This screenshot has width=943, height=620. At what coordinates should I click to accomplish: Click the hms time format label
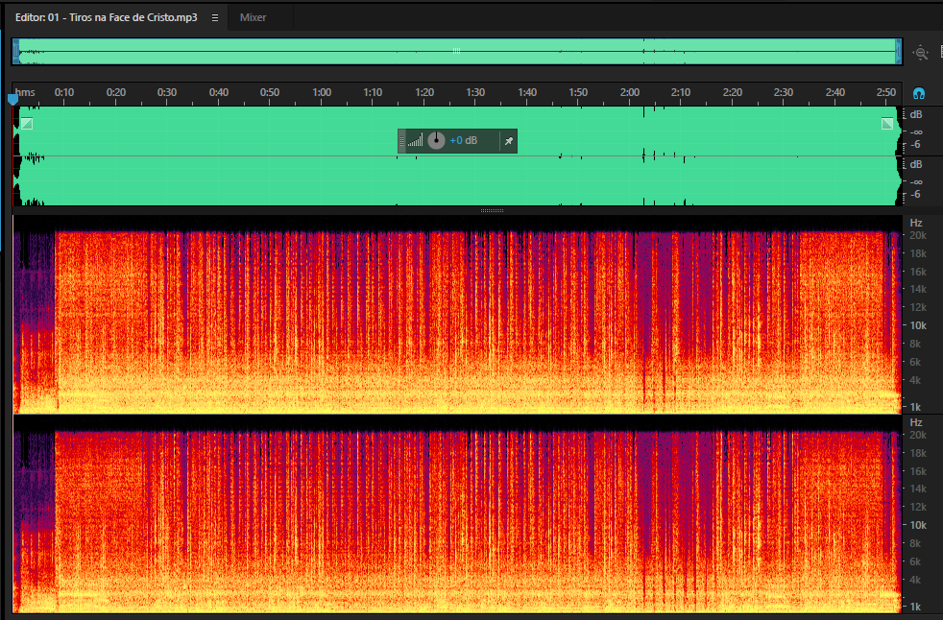pos(25,92)
